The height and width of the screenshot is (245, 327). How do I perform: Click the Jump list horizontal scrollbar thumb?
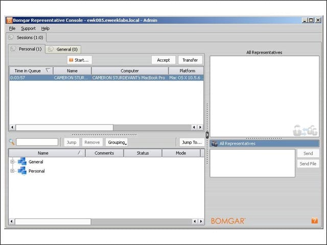tap(53, 221)
